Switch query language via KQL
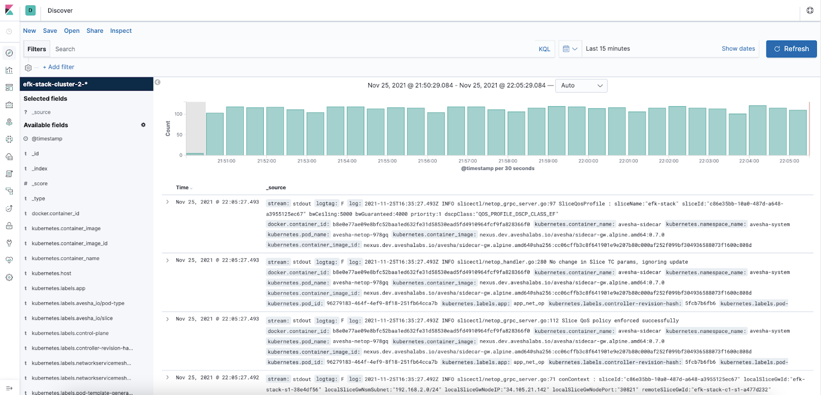The height and width of the screenshot is (395, 821). pyautogui.click(x=544, y=49)
